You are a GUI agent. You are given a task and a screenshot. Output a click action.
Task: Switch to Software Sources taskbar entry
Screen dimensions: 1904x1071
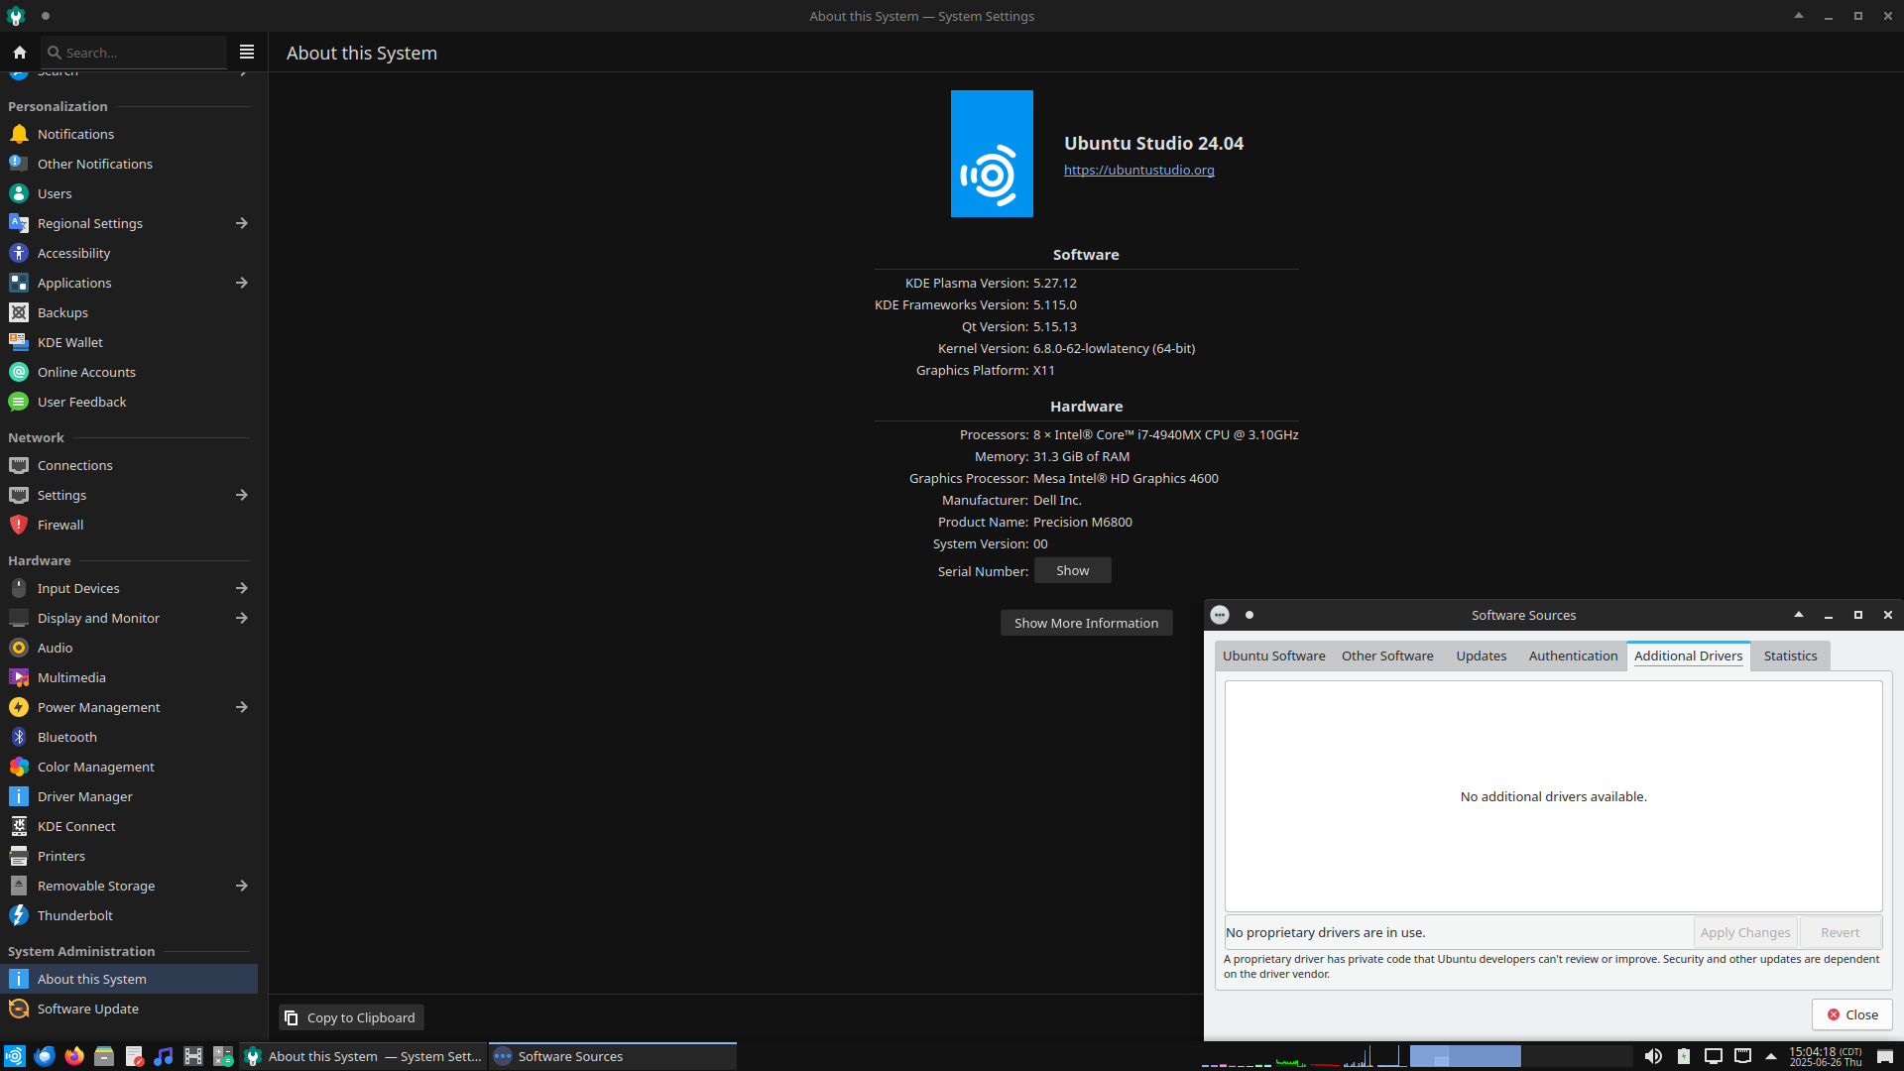613,1056
